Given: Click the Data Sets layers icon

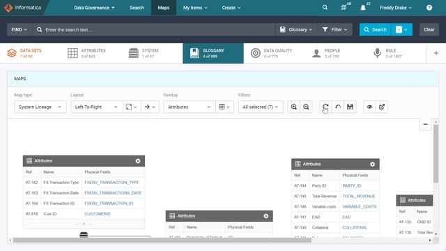Looking at the screenshot, I should 12,53.
